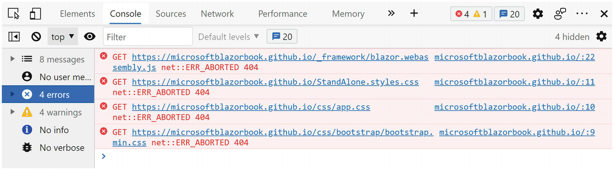Click the inspect element picker icon
This screenshot has width=614, height=170.
tap(14, 14)
